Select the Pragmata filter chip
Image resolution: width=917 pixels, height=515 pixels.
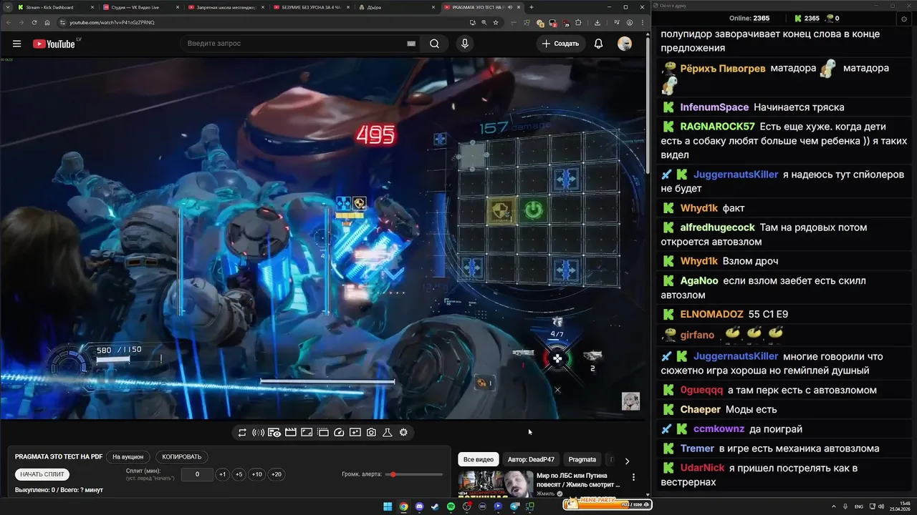pos(582,459)
